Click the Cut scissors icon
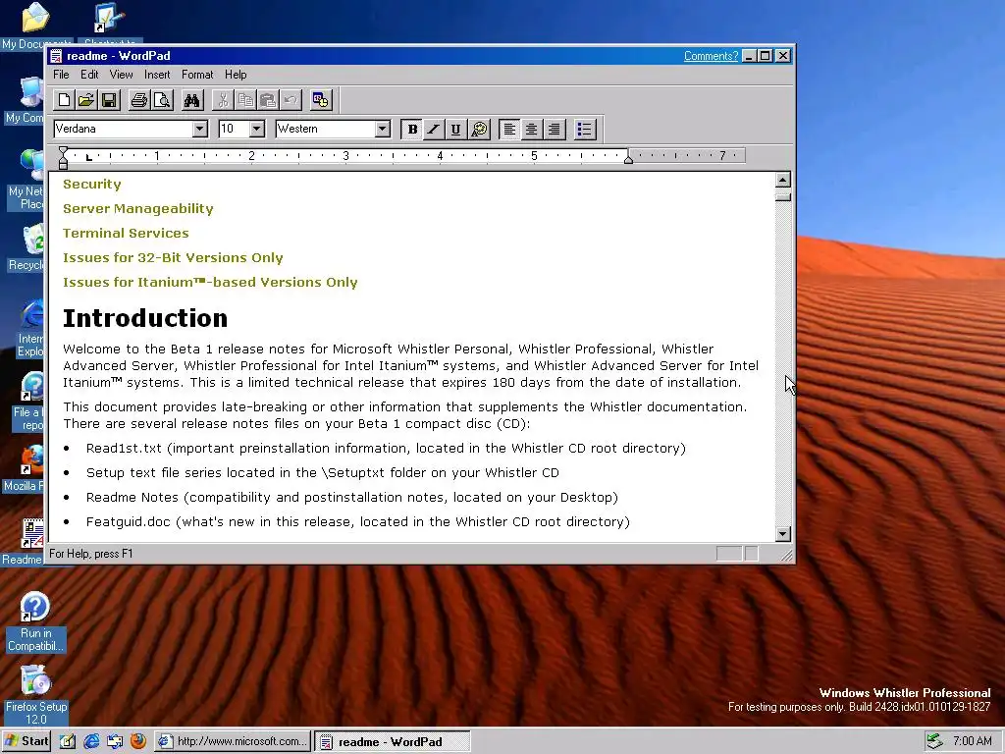This screenshot has height=754, width=1005. click(x=223, y=100)
